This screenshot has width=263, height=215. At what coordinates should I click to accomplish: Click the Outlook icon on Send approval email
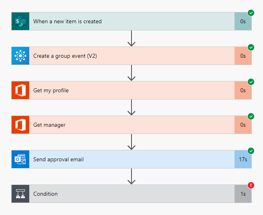(x=20, y=159)
